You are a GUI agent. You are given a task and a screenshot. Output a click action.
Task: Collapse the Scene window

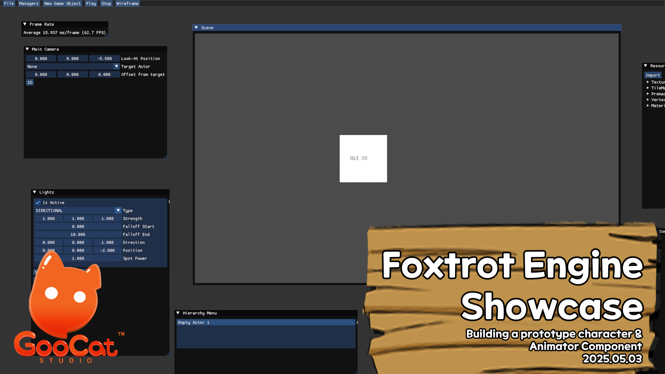coord(196,28)
